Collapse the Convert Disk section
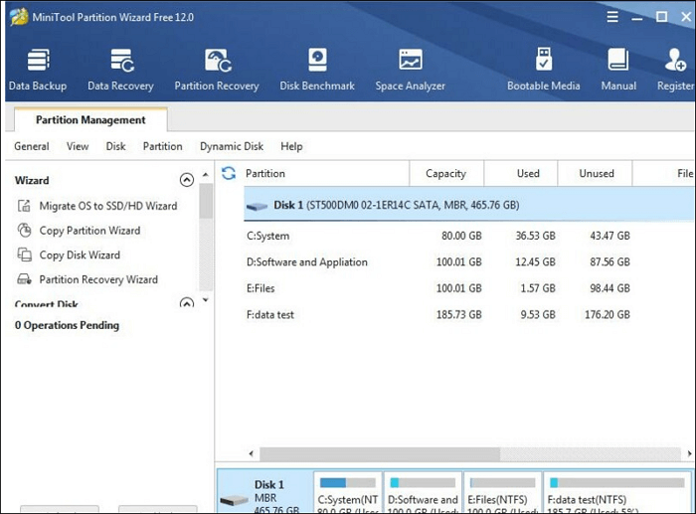This screenshot has height=514, width=696. (x=186, y=303)
